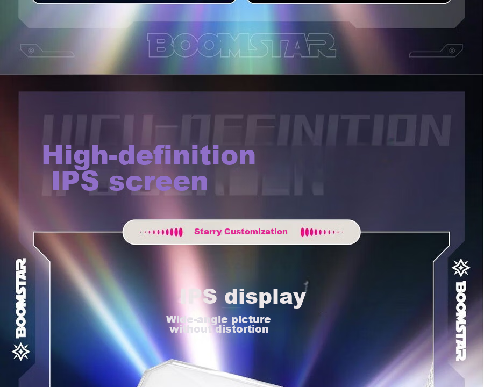Viewport: 484px width, 387px height.
Task: Click the outlined BOOMSTAR logo at the top
Action: click(241, 45)
